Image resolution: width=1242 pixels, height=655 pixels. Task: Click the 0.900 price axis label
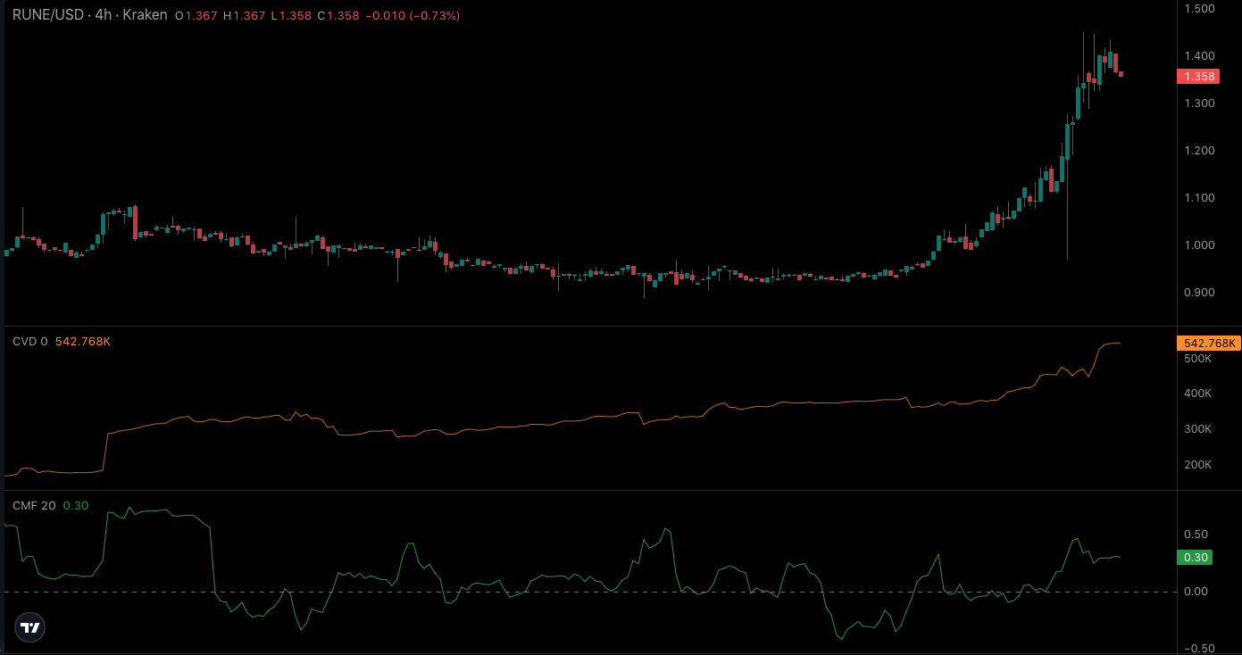1199,293
